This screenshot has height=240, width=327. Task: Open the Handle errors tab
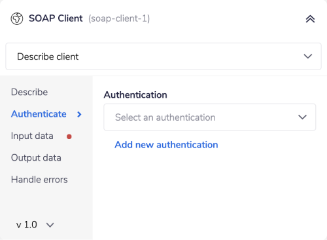click(39, 180)
